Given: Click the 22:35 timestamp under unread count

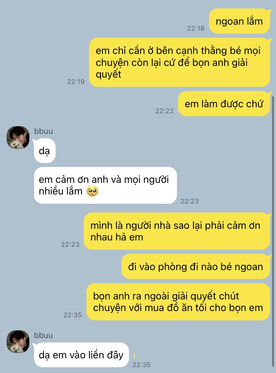Looking at the screenshot, I should [141, 365].
